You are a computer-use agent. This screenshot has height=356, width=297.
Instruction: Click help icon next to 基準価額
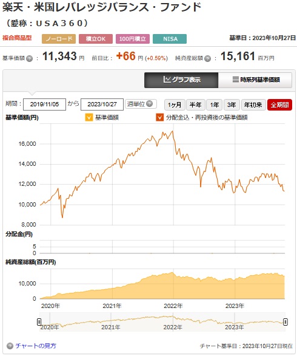[x=30, y=59]
